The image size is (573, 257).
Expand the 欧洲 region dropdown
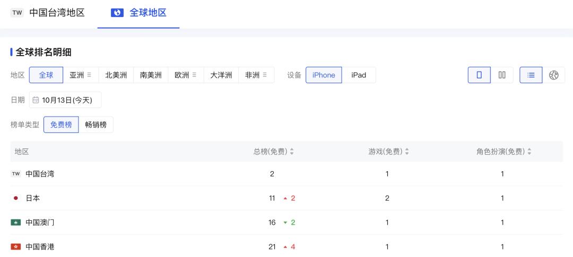194,75
